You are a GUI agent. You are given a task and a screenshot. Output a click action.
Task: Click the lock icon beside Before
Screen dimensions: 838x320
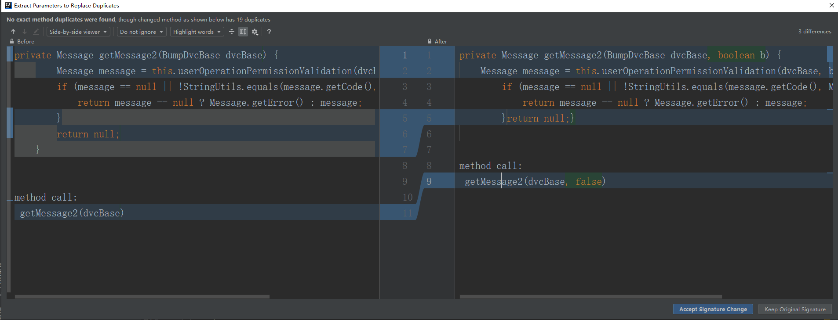click(12, 41)
